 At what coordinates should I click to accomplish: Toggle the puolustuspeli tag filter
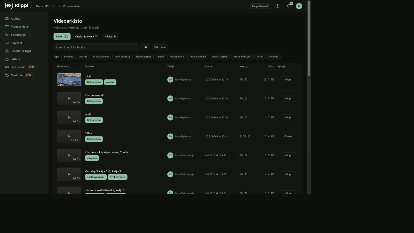pos(220,56)
